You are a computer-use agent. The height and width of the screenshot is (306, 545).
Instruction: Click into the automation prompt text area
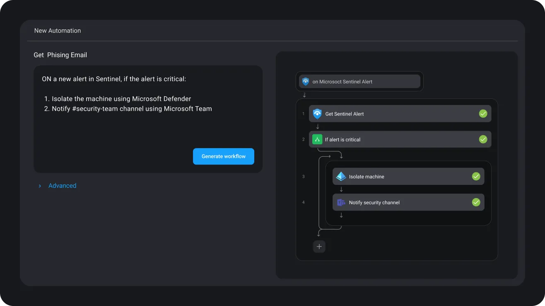[x=148, y=119]
